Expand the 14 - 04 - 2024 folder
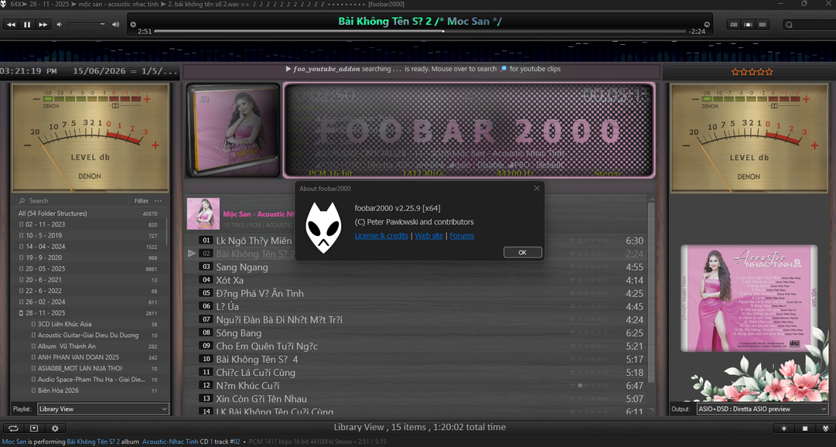 click(22, 247)
